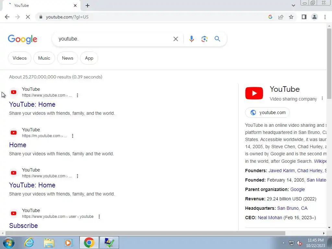
Task: Open the m.youtube.com Home result
Action: pos(18,145)
